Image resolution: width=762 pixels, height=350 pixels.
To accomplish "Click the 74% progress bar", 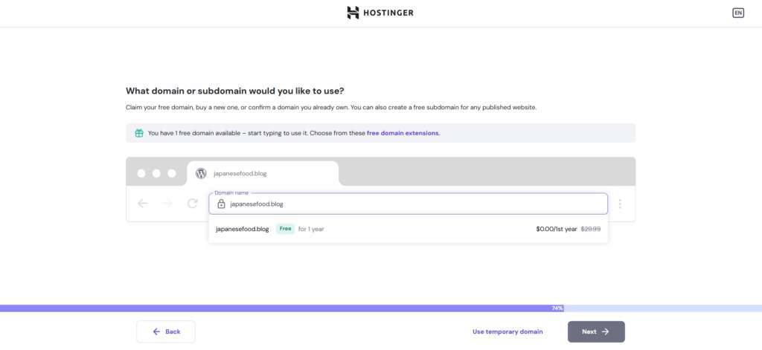I will (x=380, y=308).
